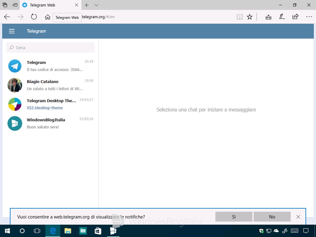Toggle Edge reading view
The width and height of the screenshot is (316, 237).
(240, 17)
